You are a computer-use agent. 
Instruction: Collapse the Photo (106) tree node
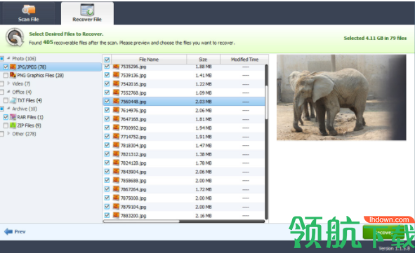[x=8, y=58]
